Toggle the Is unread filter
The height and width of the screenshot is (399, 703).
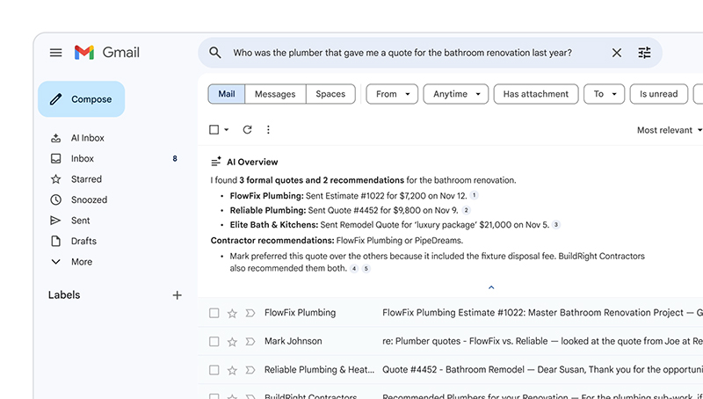[x=658, y=94]
